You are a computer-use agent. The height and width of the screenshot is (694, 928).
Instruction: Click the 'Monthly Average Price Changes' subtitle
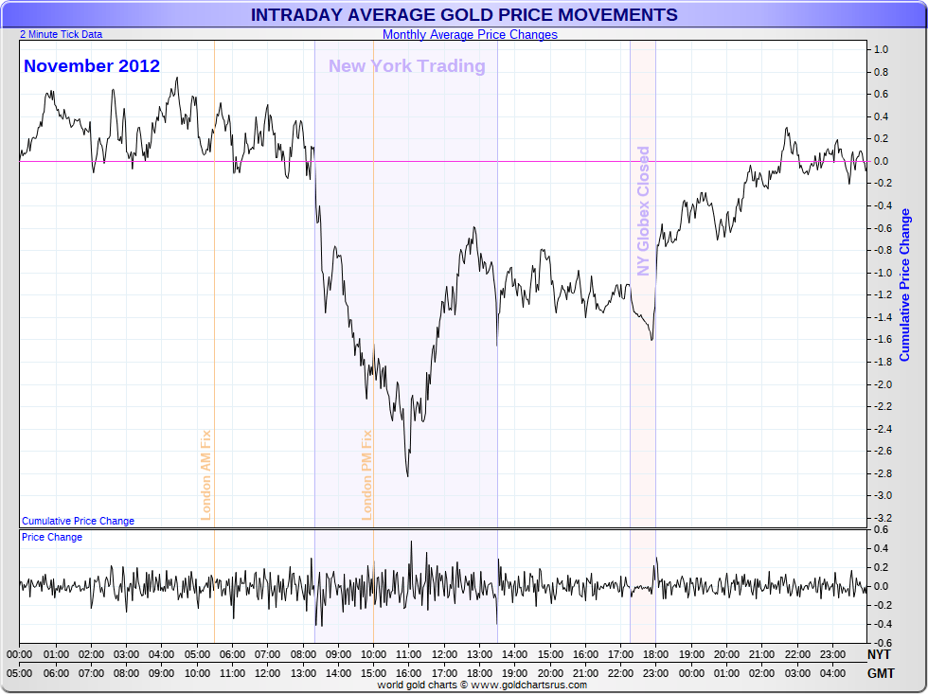(470, 34)
